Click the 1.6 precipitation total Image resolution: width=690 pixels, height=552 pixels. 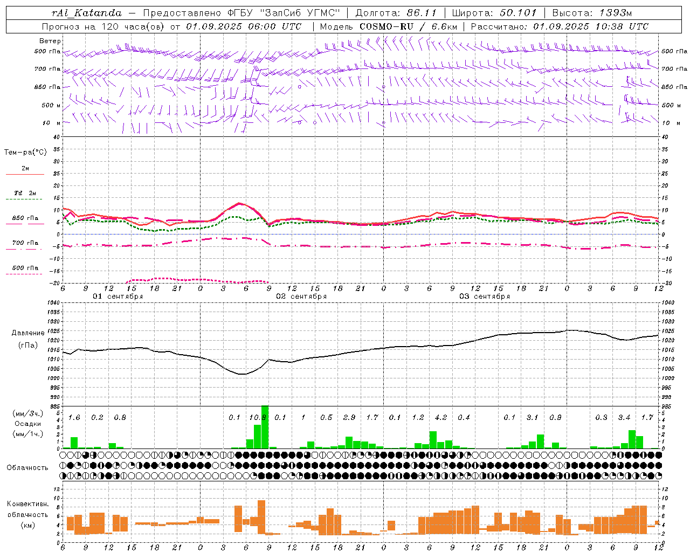click(x=74, y=418)
